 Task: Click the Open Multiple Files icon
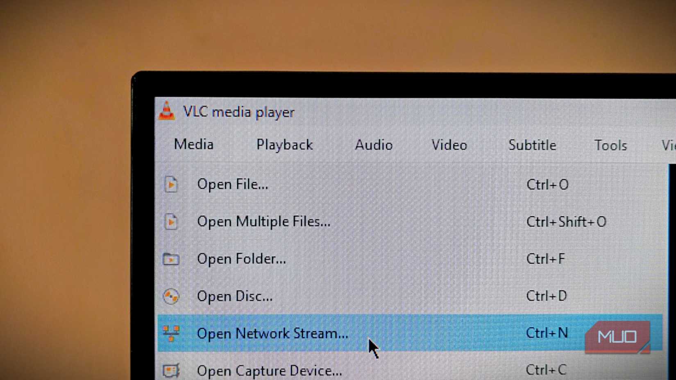[171, 222]
